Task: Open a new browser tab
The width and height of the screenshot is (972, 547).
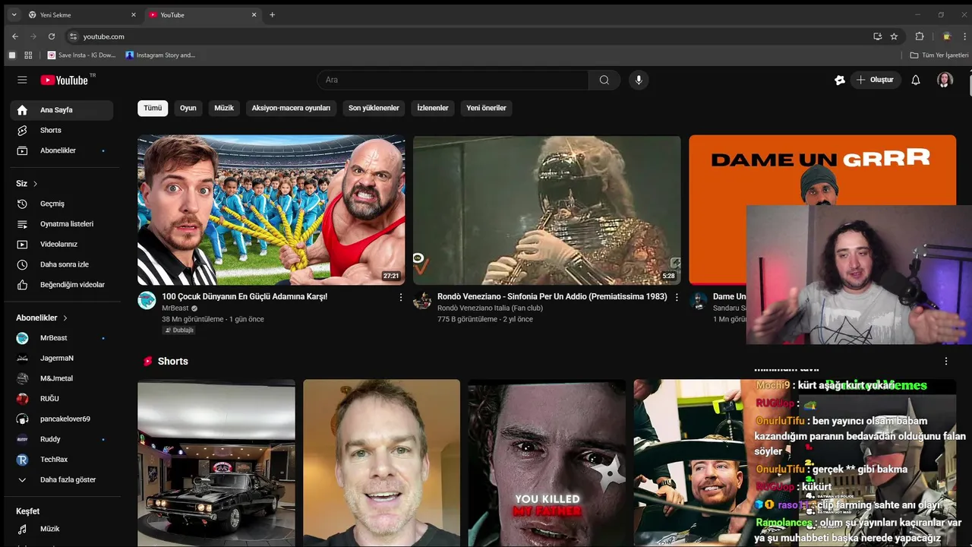Action: pyautogui.click(x=273, y=14)
